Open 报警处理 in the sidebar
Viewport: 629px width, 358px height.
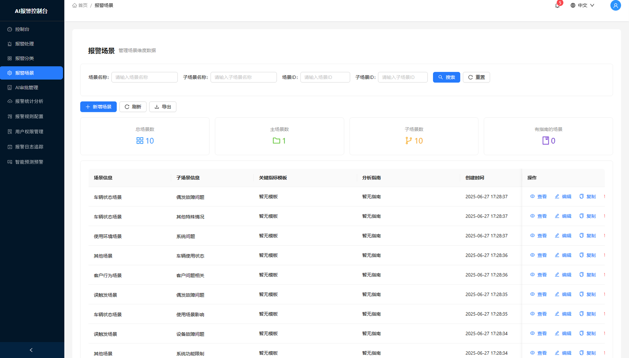point(25,44)
